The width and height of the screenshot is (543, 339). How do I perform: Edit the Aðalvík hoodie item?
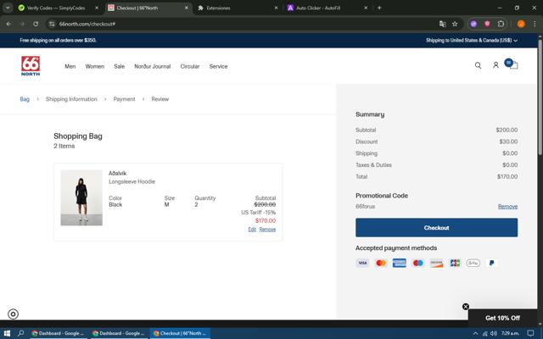(252, 230)
